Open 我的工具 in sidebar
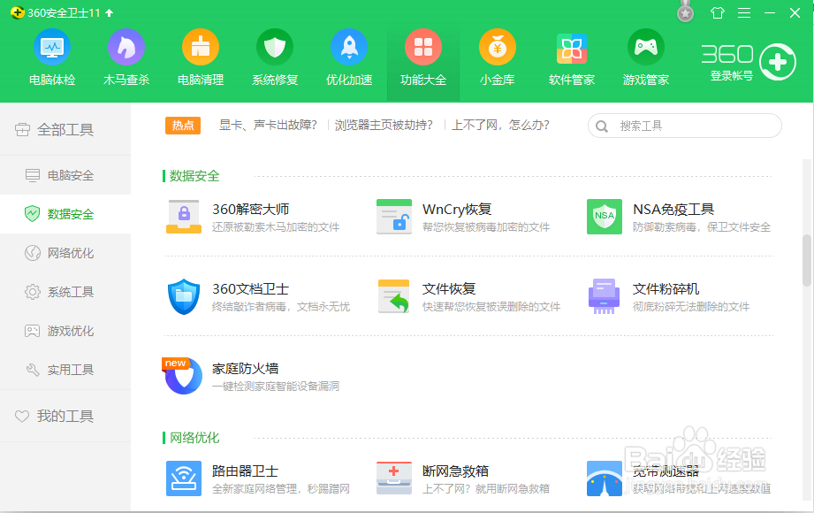The image size is (814, 513). (65, 416)
